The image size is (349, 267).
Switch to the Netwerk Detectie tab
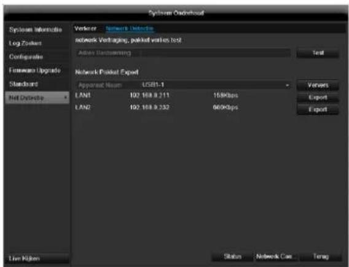pos(129,28)
